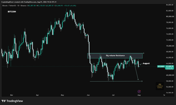Viewport: 176px width, 105px height.
Task: Click the Big volume Resistance text
Action: click(x=115, y=55)
